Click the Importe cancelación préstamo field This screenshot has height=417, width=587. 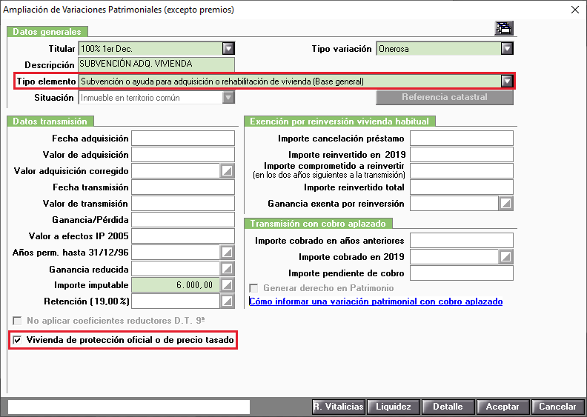click(x=462, y=139)
